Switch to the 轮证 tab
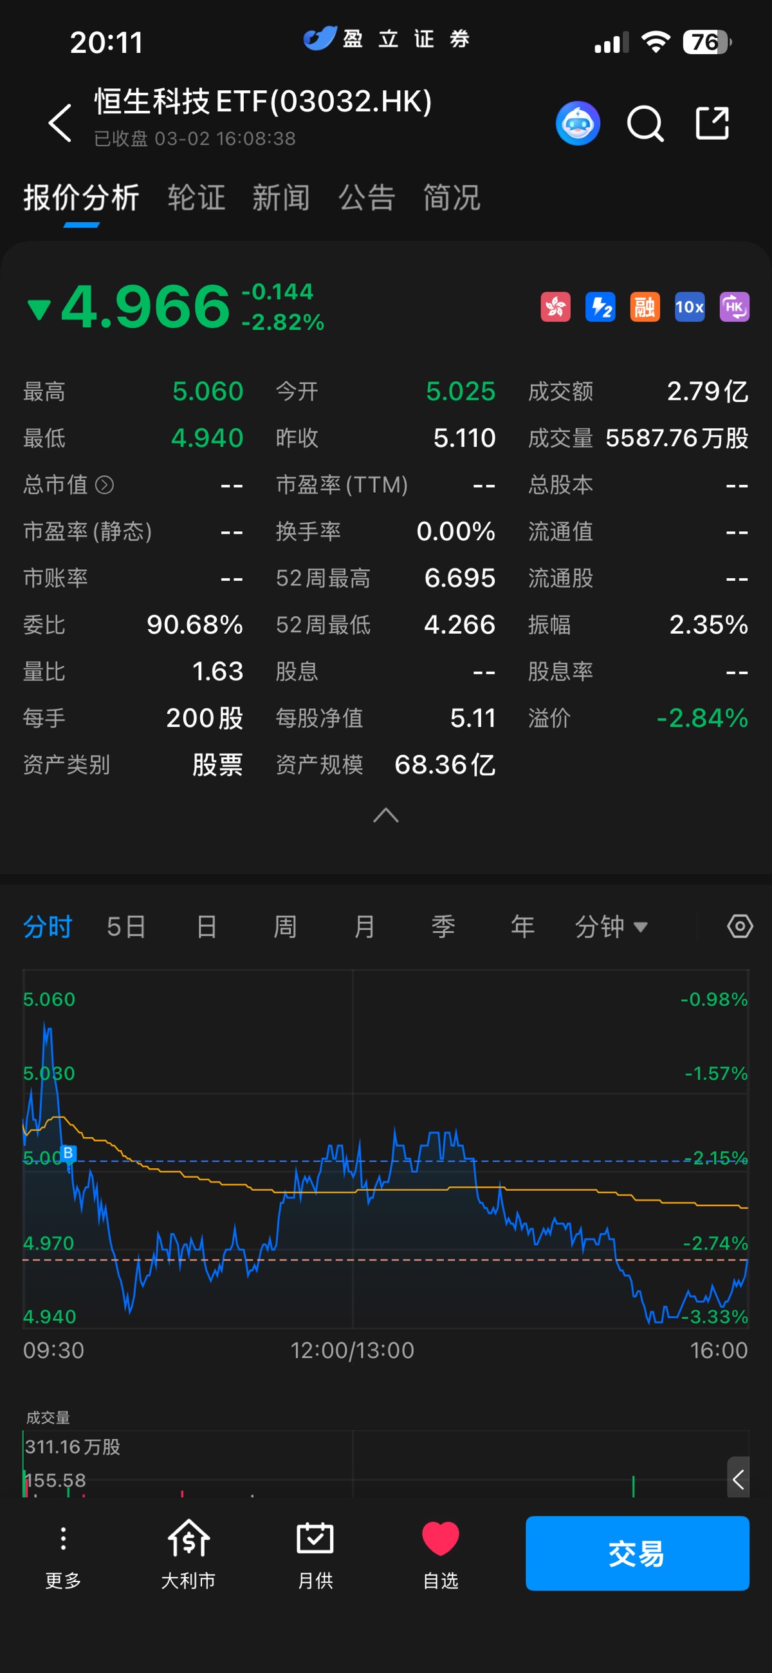 (x=196, y=198)
